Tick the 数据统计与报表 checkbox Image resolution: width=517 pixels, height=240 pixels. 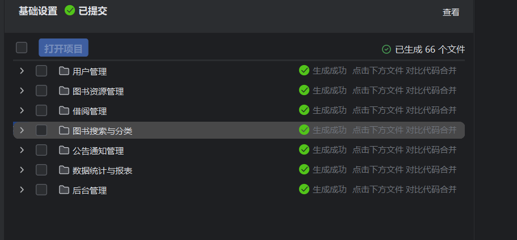tap(41, 170)
